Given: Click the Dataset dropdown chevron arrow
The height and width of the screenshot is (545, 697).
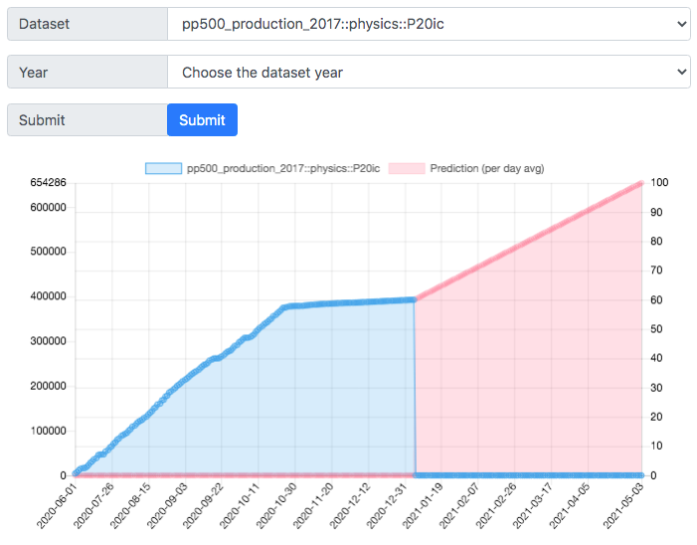Looking at the screenshot, I should [x=681, y=24].
